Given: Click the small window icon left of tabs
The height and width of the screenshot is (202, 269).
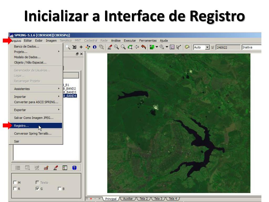Looking at the screenshot, I should click(x=87, y=199).
